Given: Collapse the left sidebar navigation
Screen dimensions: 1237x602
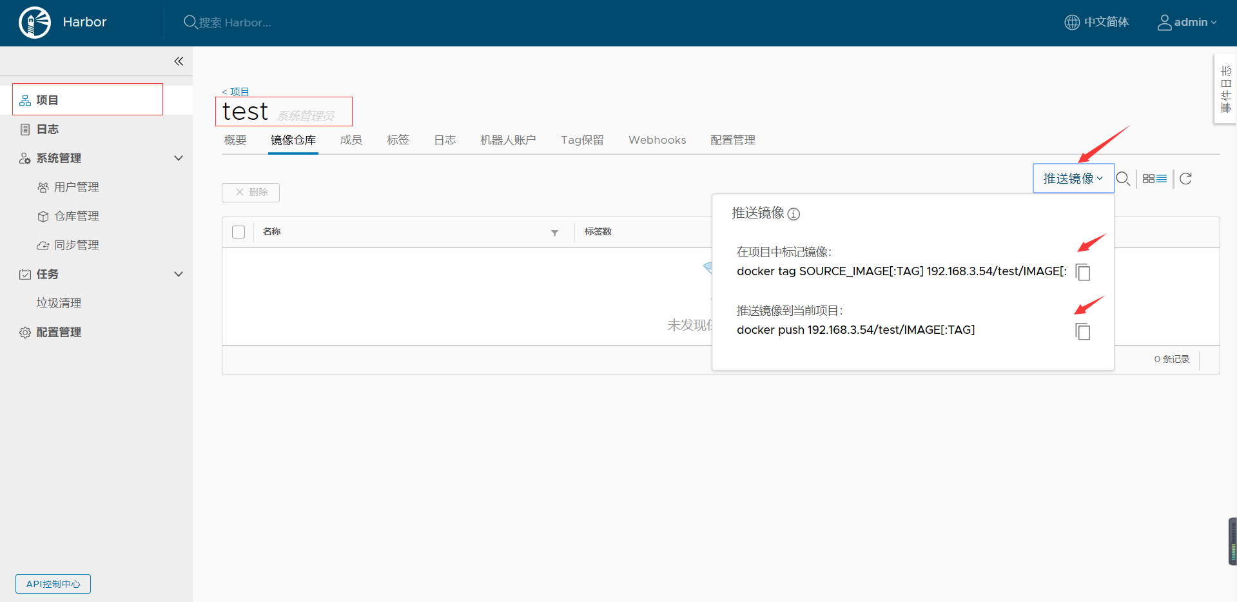Looking at the screenshot, I should pos(179,61).
